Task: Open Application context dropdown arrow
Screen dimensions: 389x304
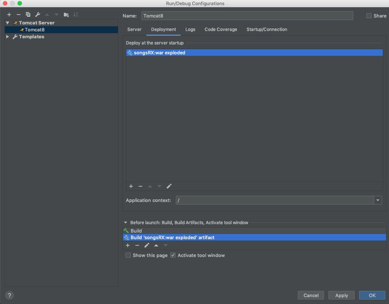Action: coord(378,200)
